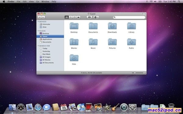Open Time Machine from the Dock
Viewport: 183px width, 114px height.
[124, 107]
